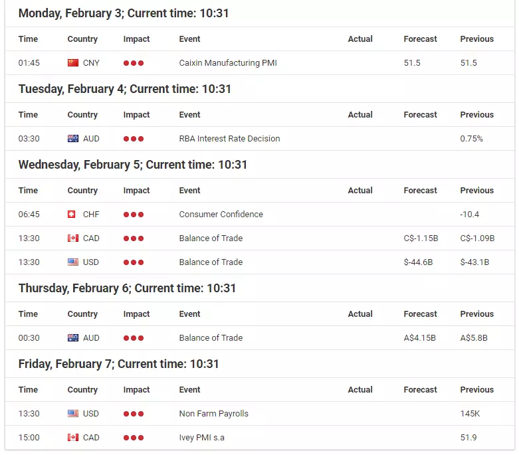
Task: Click the A$4.15B forecast value
Action: (419, 338)
